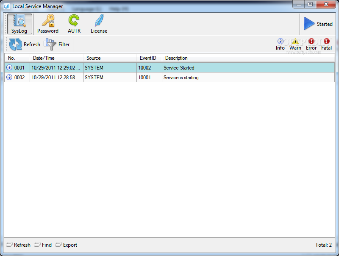Open the SysLog view icon
The width and height of the screenshot is (339, 256).
[x=19, y=21]
